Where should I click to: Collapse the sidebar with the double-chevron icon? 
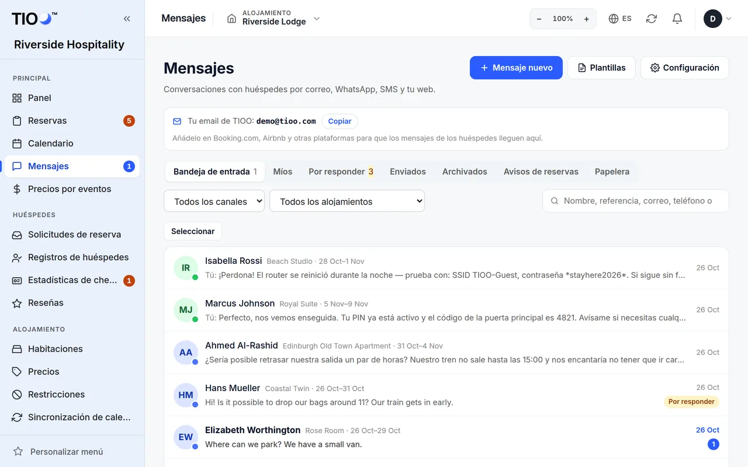point(127,19)
